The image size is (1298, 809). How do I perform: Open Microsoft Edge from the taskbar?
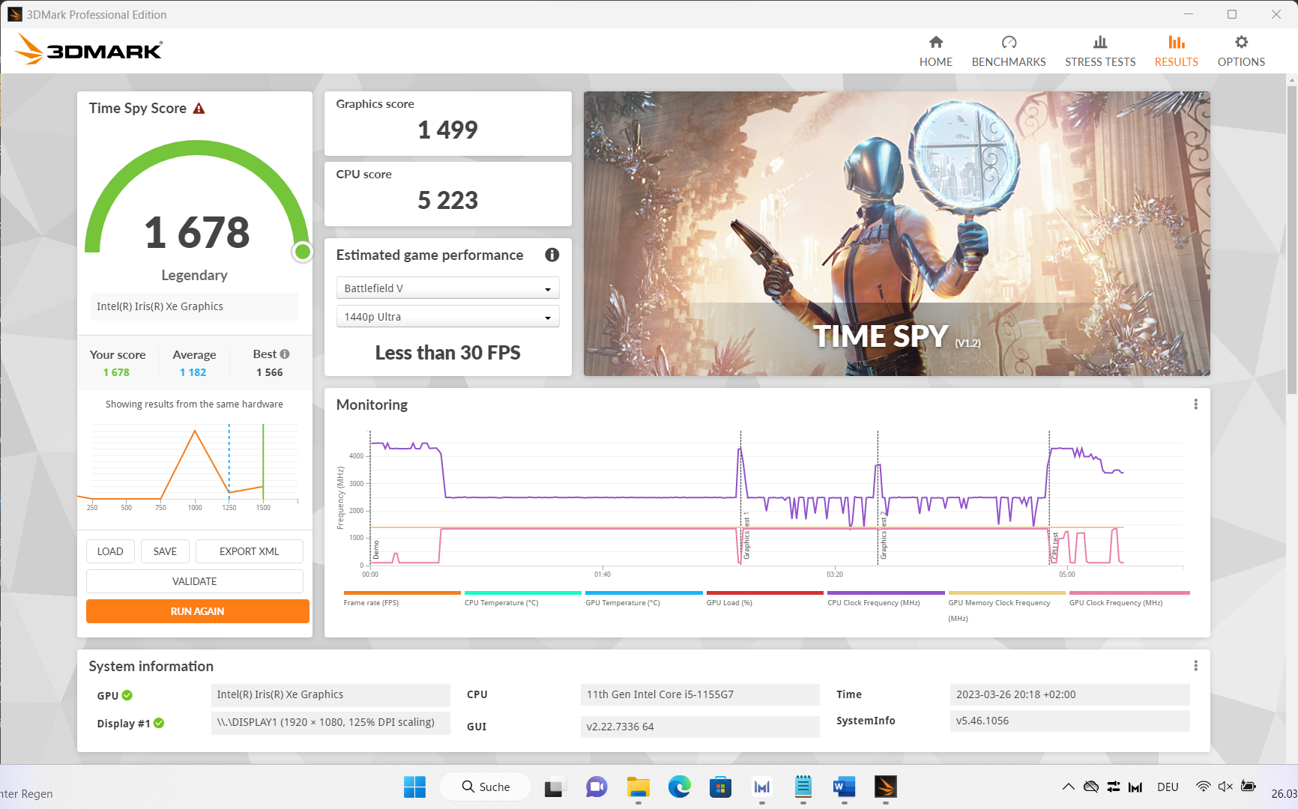(680, 787)
